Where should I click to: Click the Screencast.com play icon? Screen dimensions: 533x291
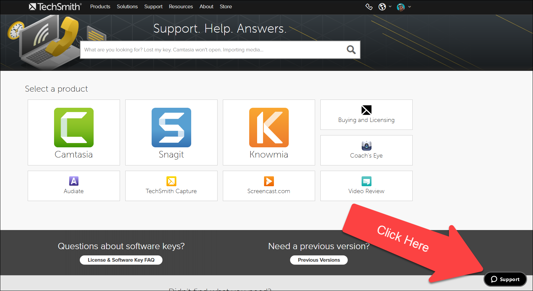[x=269, y=181]
